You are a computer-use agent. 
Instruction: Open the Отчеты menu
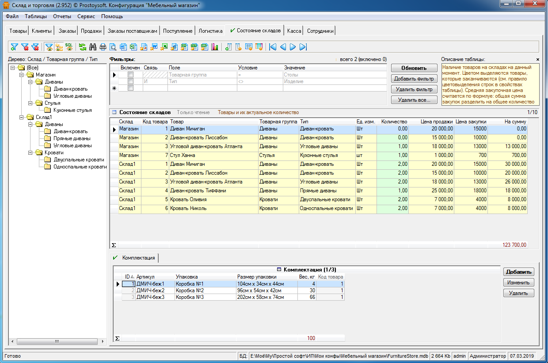coord(62,16)
